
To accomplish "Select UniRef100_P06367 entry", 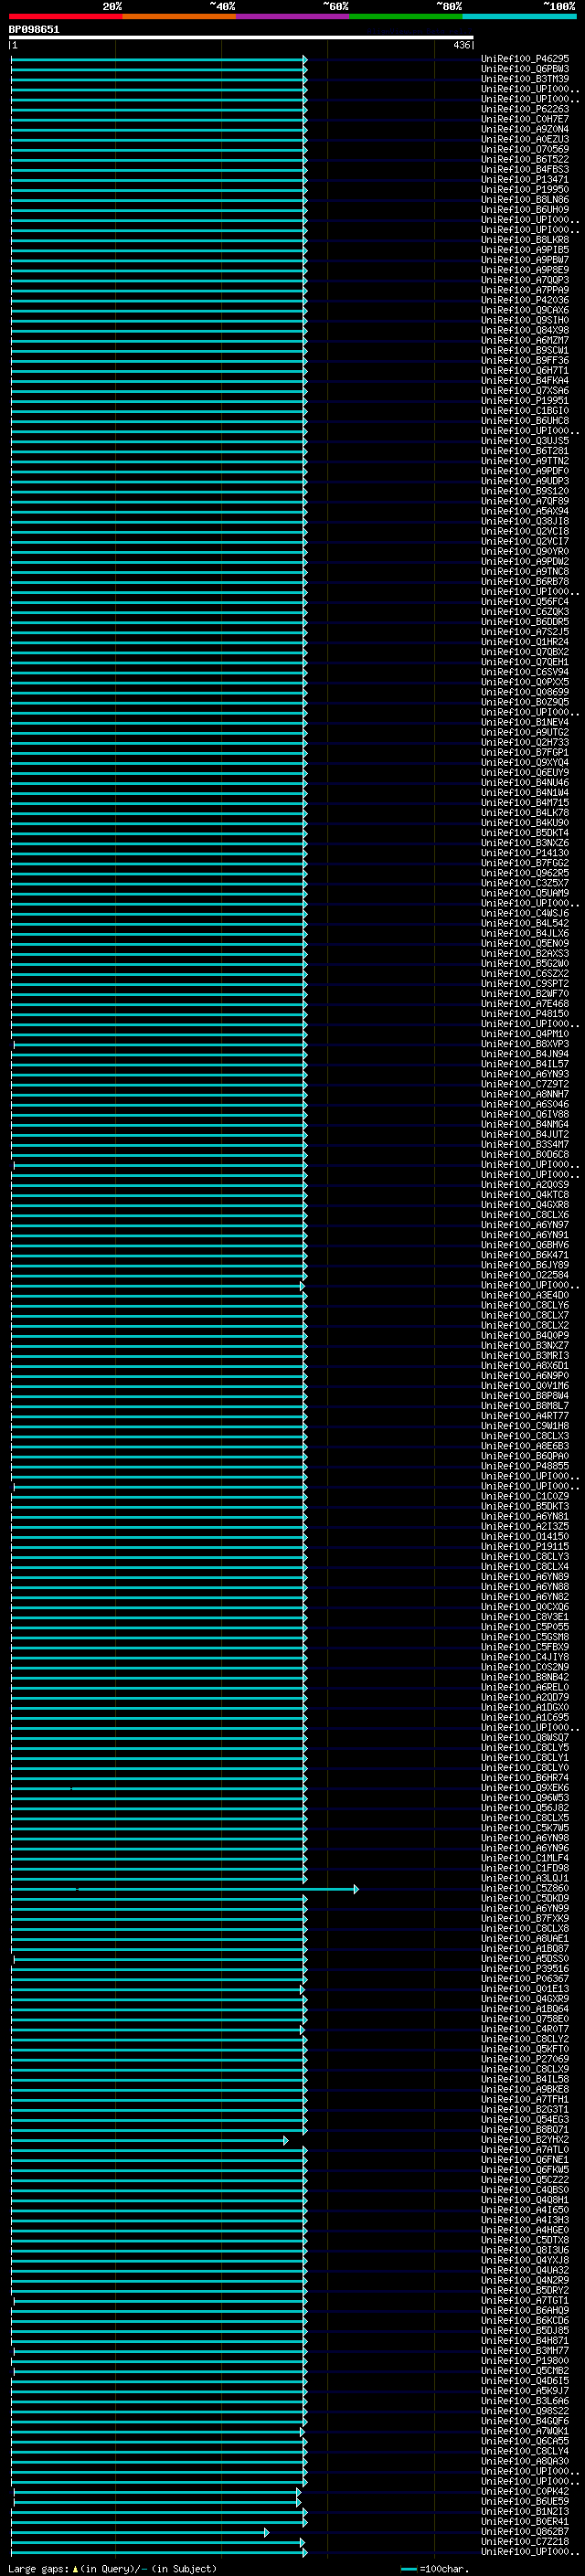I will 525,1978.
